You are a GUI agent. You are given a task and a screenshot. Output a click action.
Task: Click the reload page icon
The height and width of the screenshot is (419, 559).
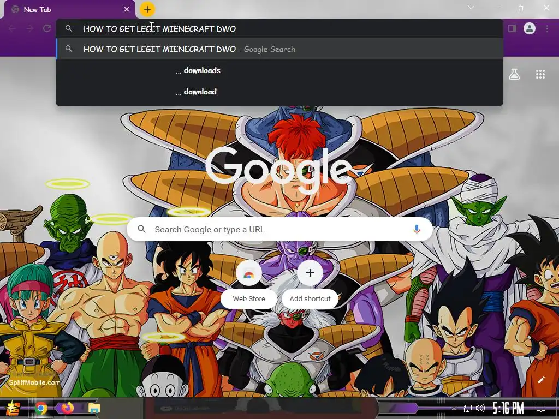pos(47,28)
